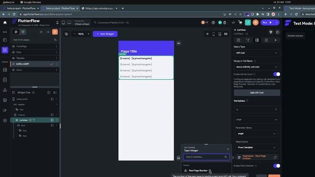Click the page search magnifier icon
Viewport: 315px width, 177px height.
[55, 40]
